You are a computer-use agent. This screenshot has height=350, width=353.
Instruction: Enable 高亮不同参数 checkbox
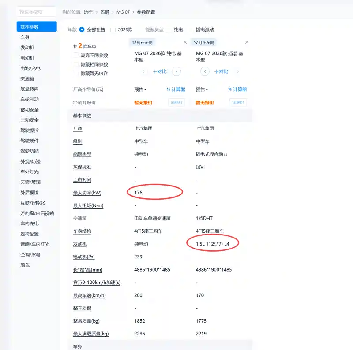pos(76,56)
